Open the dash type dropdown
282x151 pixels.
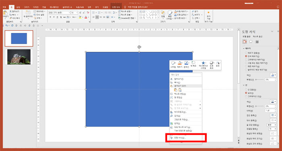point(273,120)
